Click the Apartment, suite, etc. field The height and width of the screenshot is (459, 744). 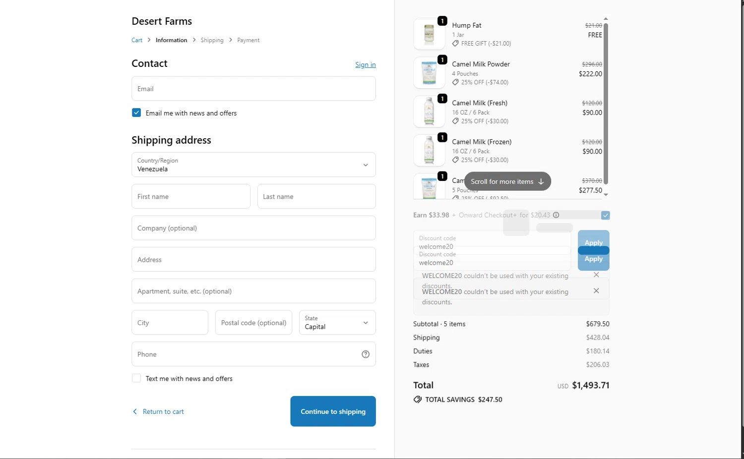coord(253,291)
